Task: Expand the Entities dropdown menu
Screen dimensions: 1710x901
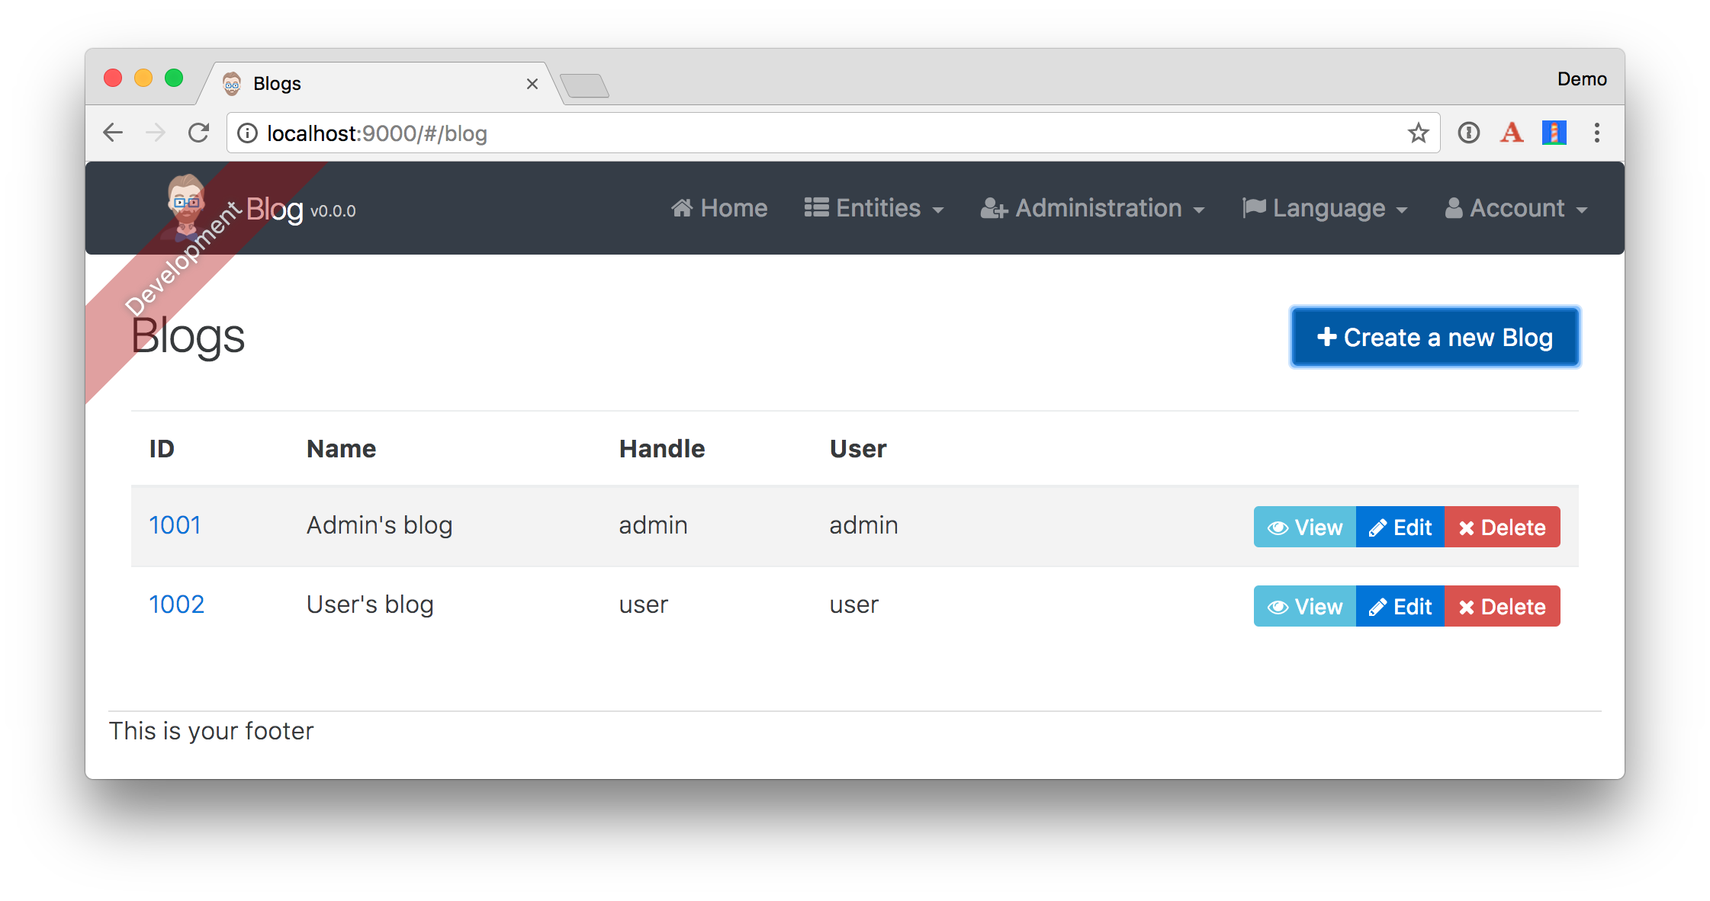Action: (874, 208)
